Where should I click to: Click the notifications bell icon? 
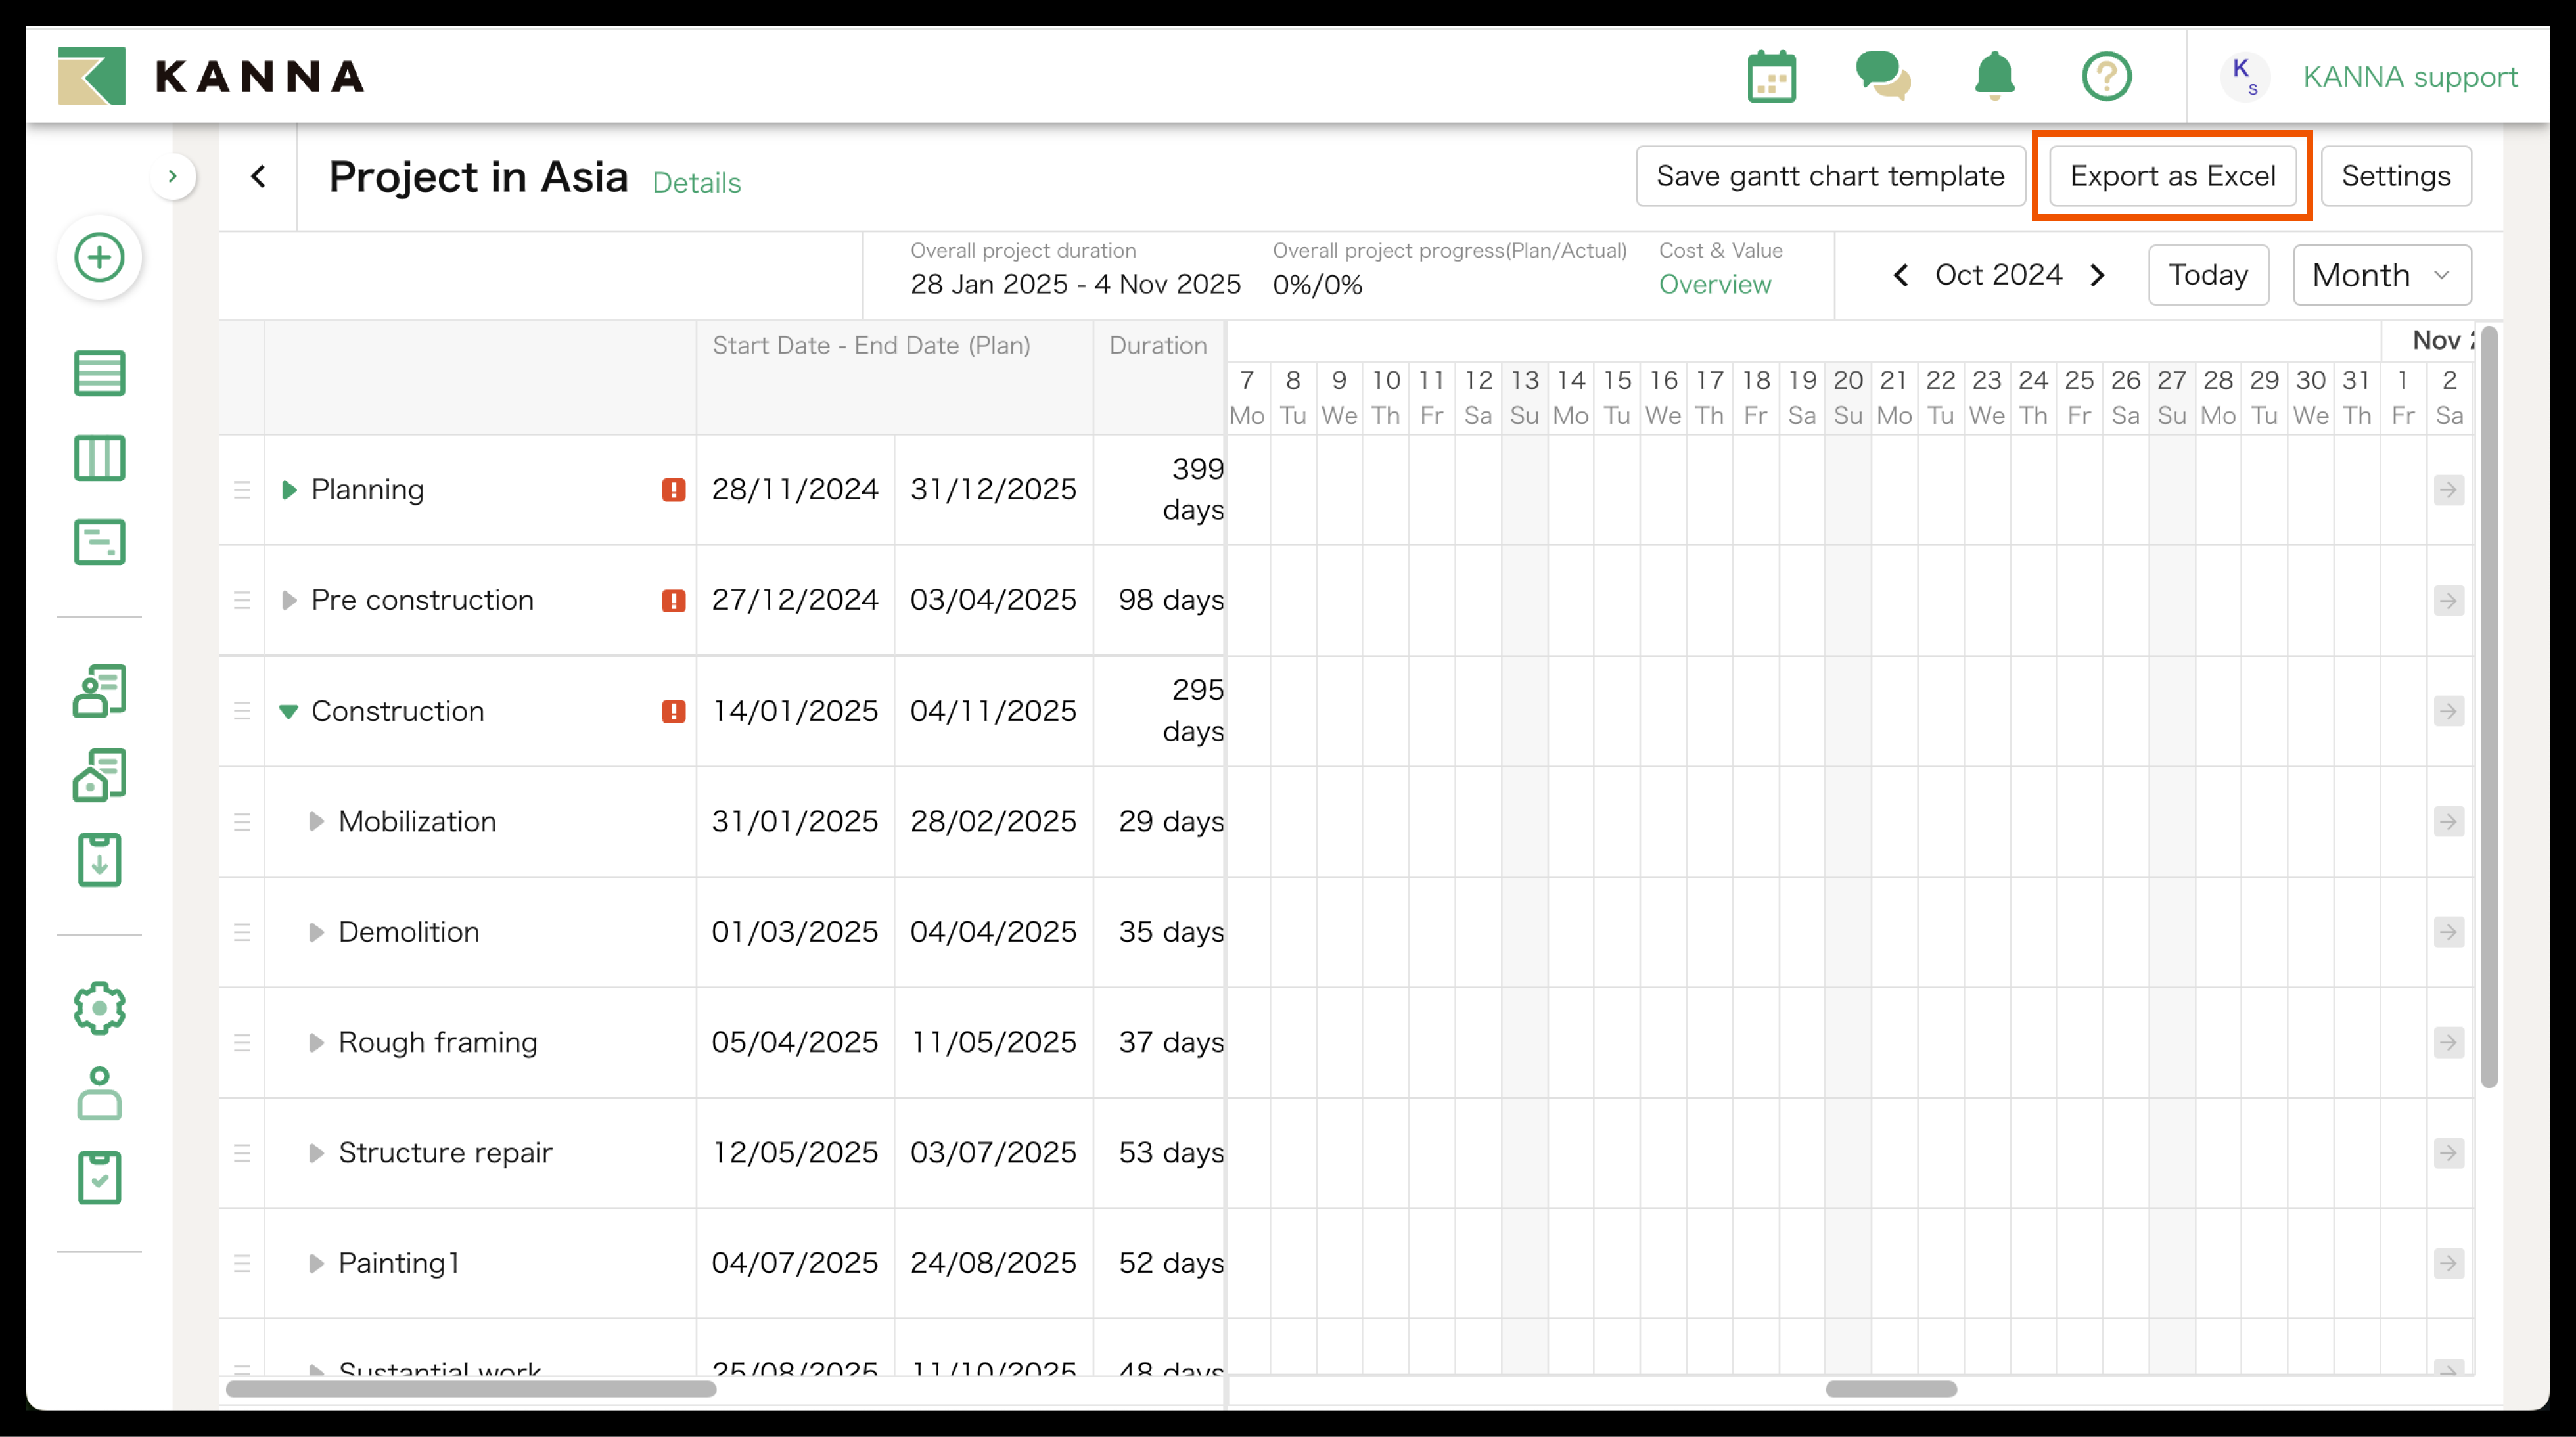coord(1994,76)
